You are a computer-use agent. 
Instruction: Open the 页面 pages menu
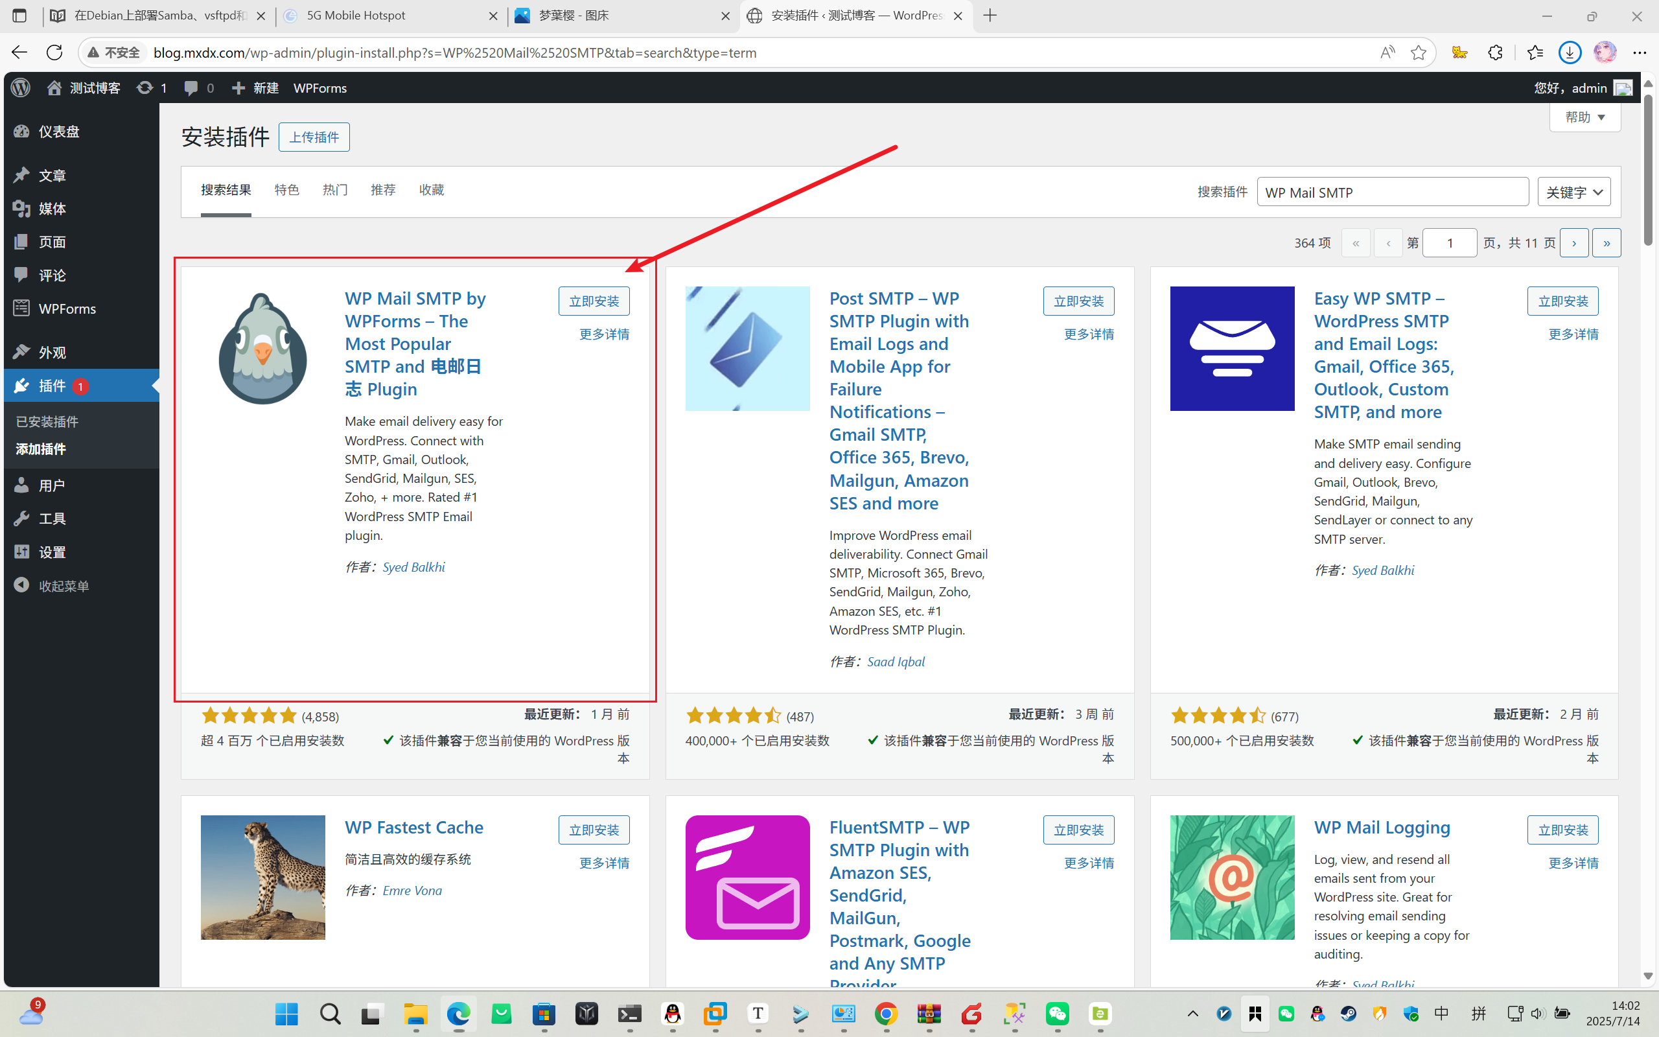click(81, 242)
